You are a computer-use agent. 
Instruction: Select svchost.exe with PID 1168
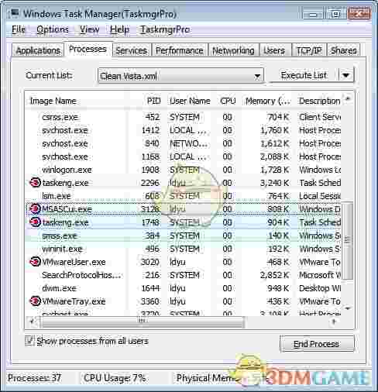point(184,156)
